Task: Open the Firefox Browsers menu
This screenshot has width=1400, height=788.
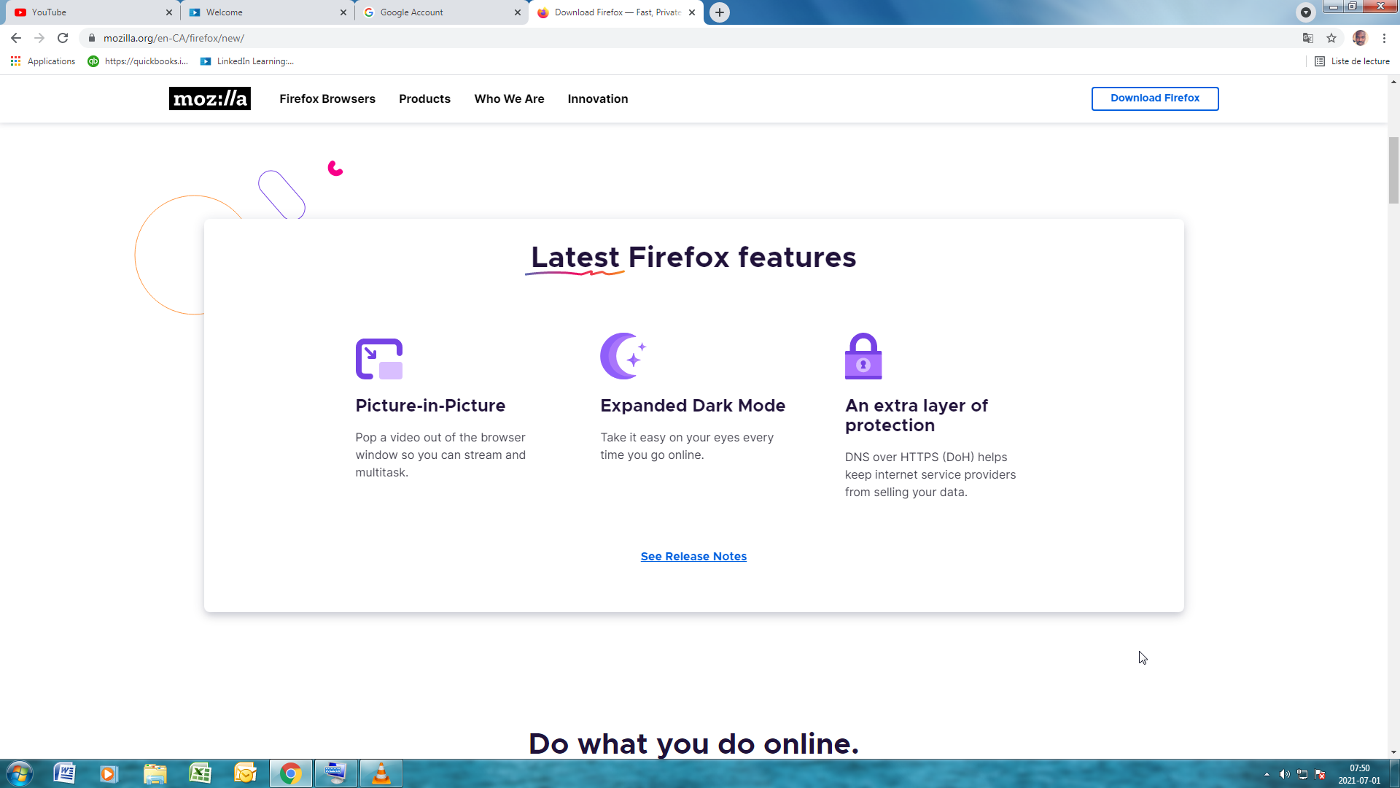Action: [327, 98]
